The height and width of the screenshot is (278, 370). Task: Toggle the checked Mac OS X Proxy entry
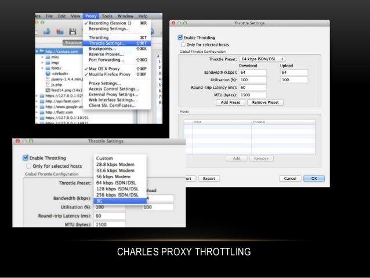[117, 68]
